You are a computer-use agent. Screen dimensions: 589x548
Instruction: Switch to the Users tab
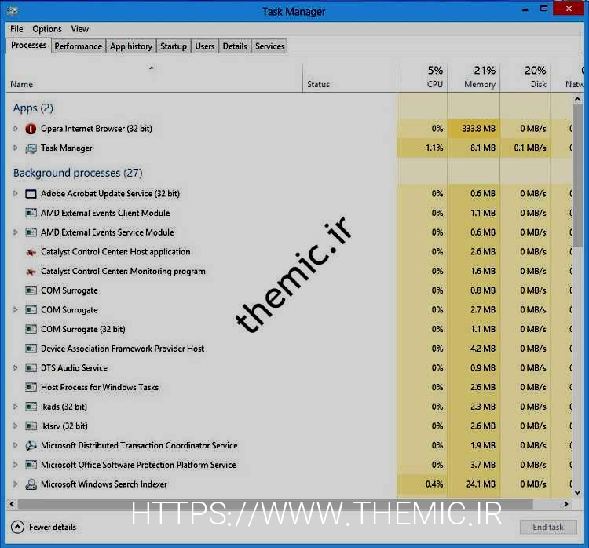[x=205, y=46]
